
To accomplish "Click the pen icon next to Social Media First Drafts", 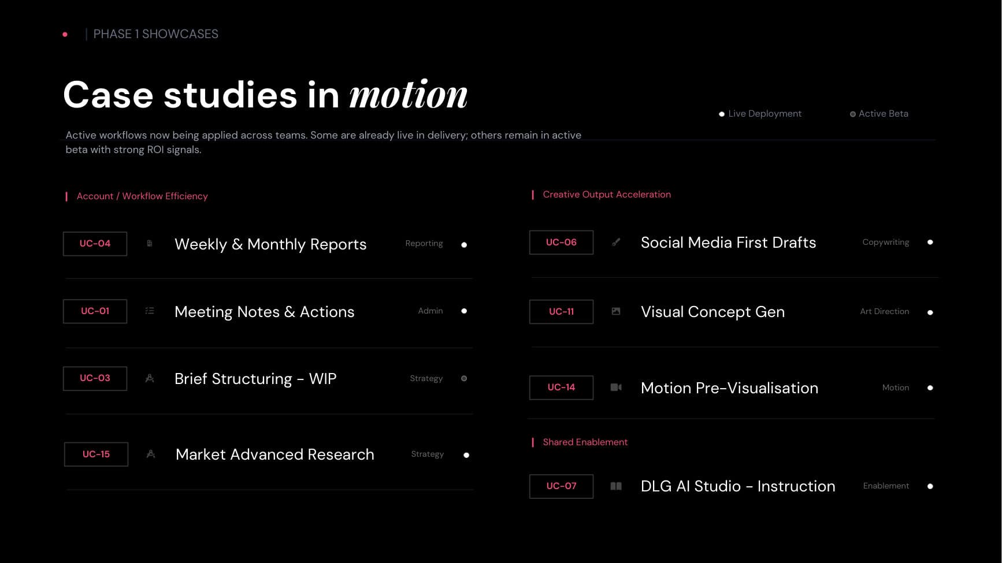I will point(616,242).
